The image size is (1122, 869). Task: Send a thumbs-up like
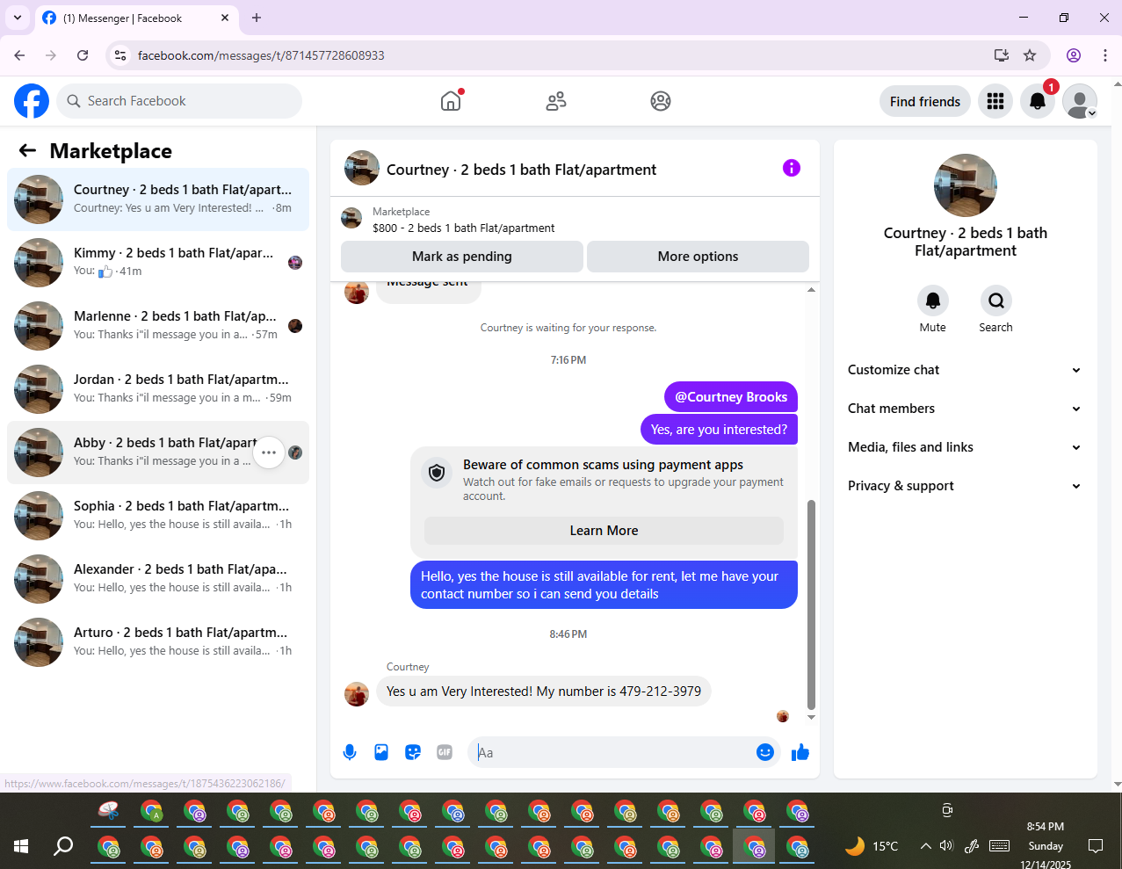[800, 752]
